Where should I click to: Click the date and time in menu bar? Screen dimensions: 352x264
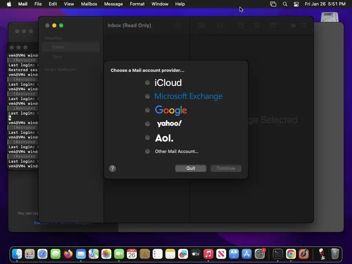click(325, 4)
